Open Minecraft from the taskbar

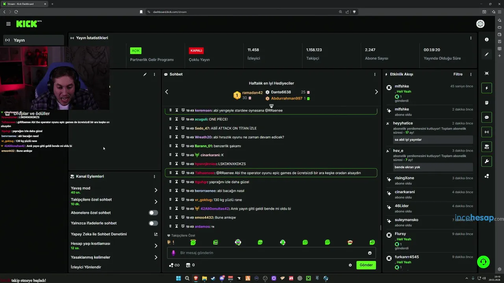tap(308, 278)
